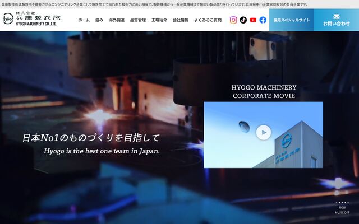The image size is (359, 224).
Task: Click the HYOGO MACHINERY CORPORATE MOVIE heading
Action: click(x=264, y=91)
